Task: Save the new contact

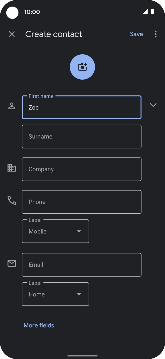Action: coord(136,34)
